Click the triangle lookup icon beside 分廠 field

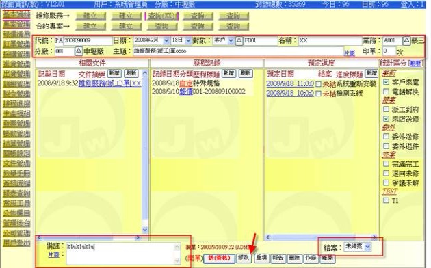click(79, 51)
